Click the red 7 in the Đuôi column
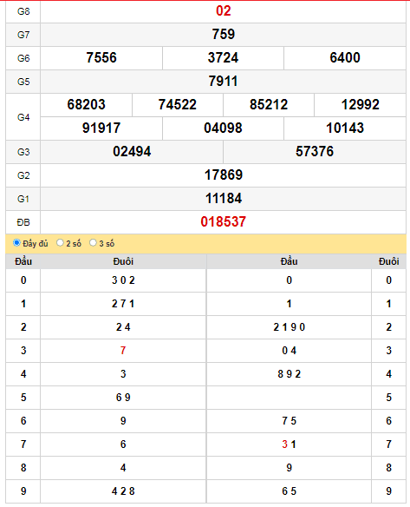This screenshot has width=410, height=507. (123, 351)
